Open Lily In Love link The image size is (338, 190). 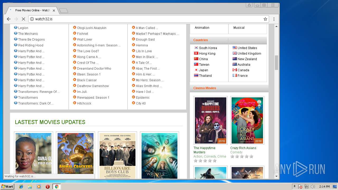coord(144,51)
